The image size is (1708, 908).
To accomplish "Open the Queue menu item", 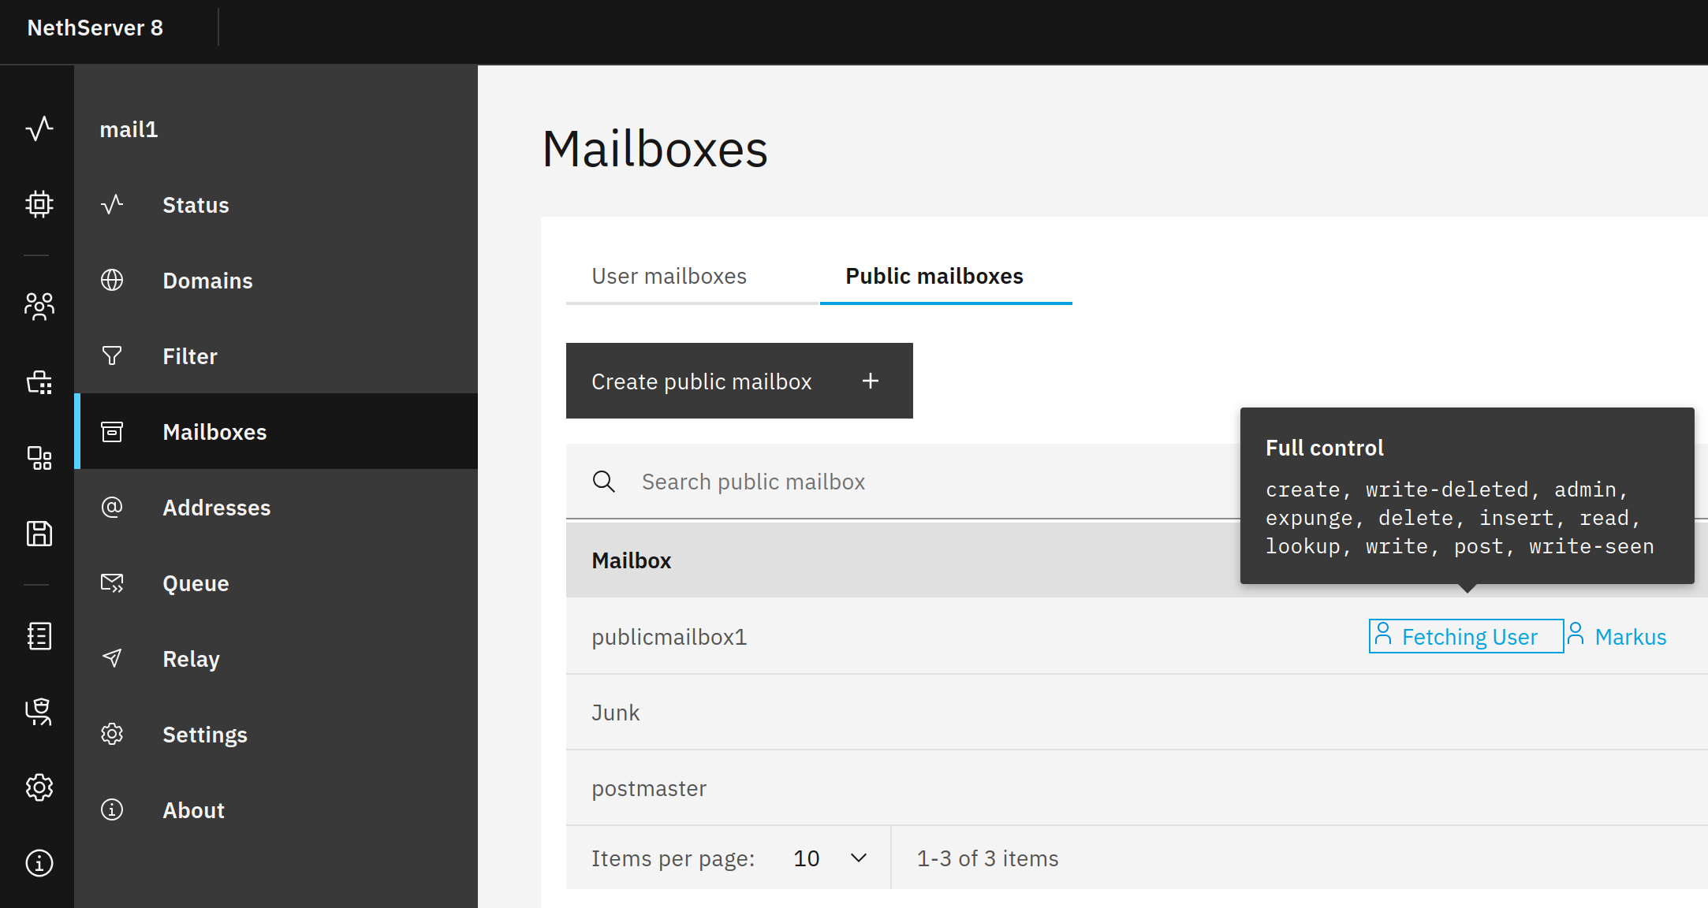I will point(196,583).
